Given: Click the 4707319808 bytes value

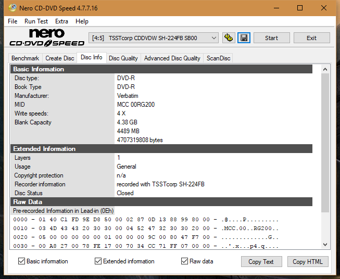Looking at the screenshot, I should 140,140.
